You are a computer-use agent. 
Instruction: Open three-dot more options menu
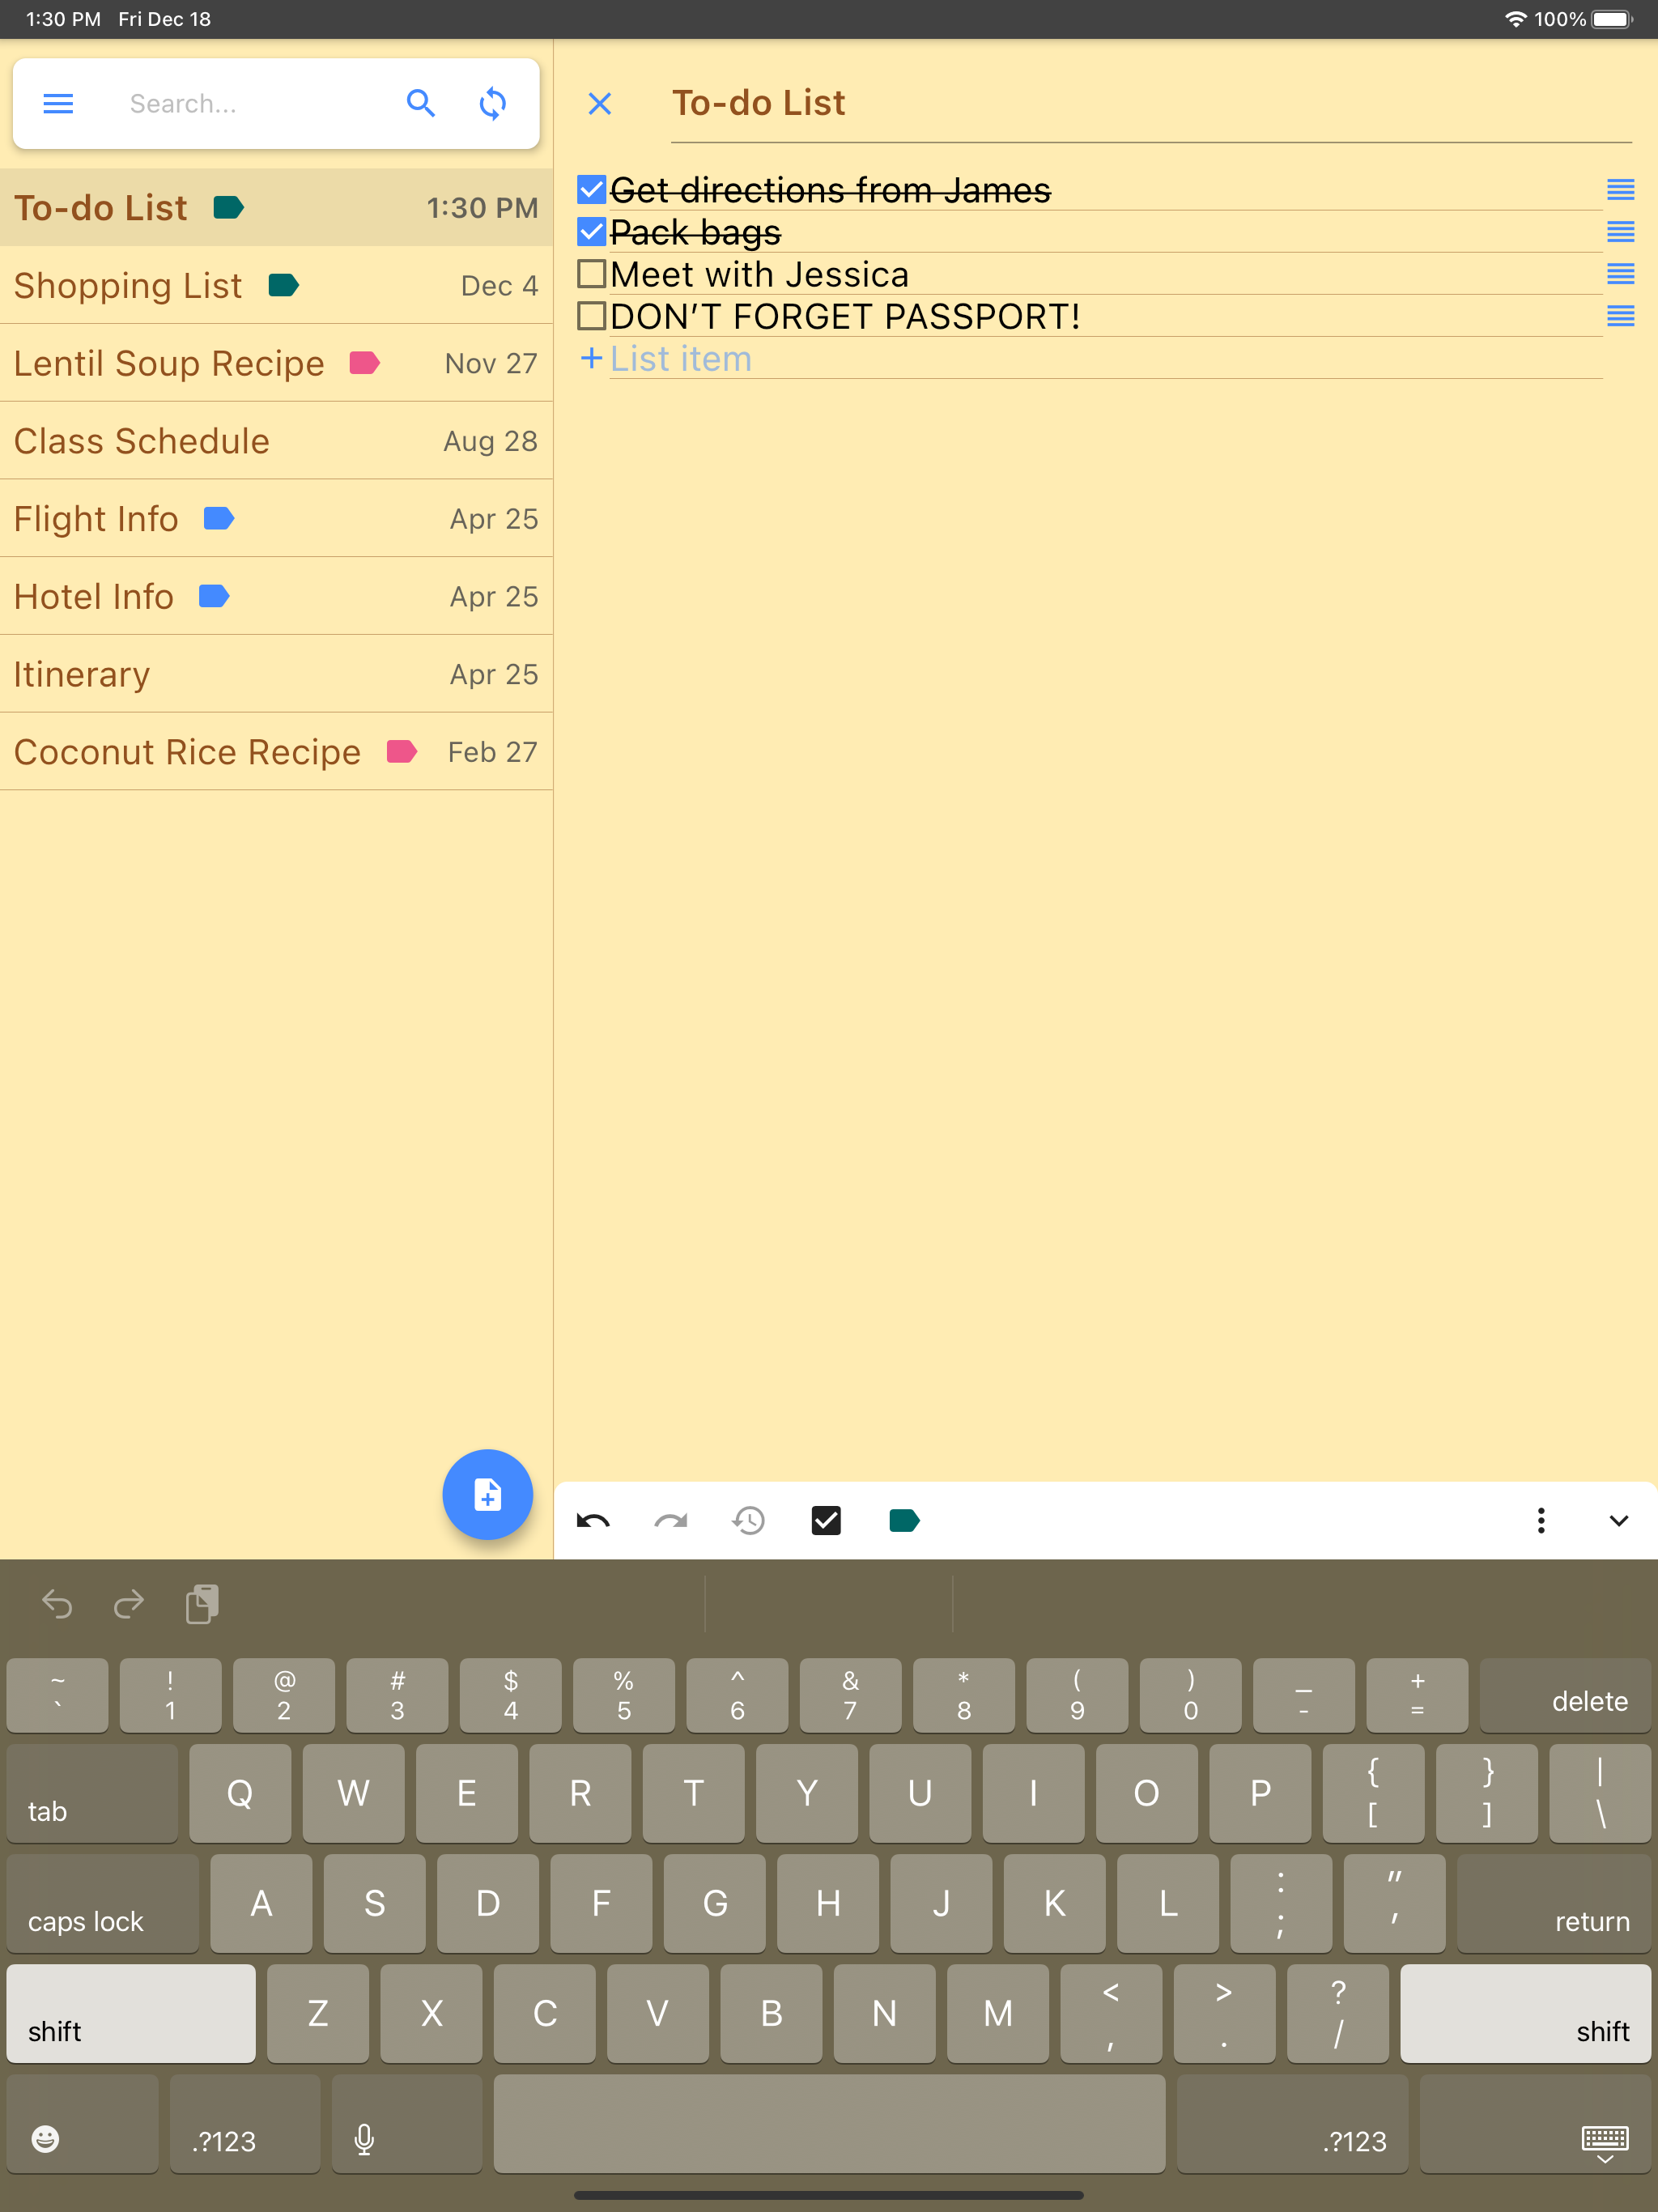tap(1541, 1521)
